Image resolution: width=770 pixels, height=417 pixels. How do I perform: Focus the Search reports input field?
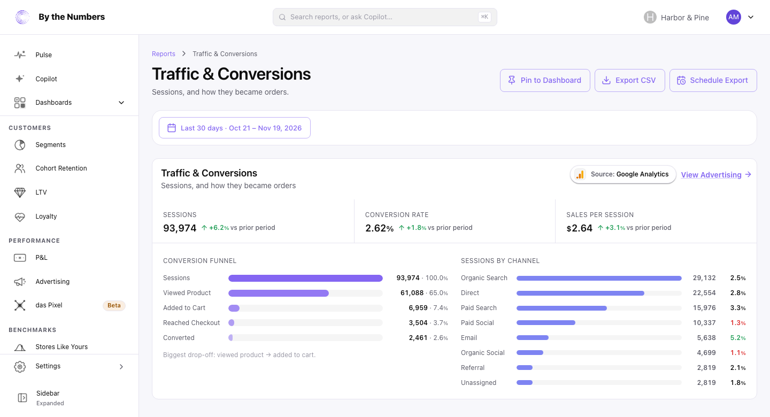385,17
